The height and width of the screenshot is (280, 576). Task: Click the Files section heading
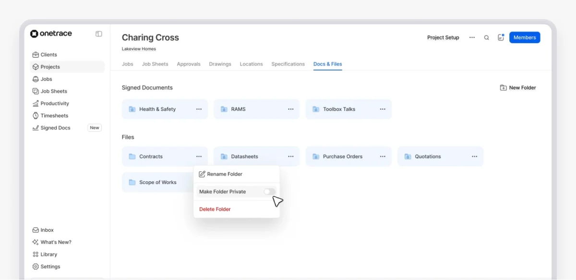(x=128, y=137)
